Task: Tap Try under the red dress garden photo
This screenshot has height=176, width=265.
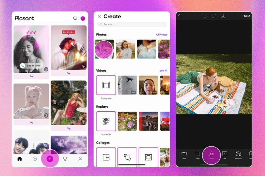Action: [x=69, y=128]
